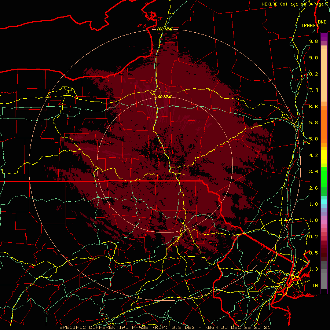Click the TH label at scale bottom
Image resolution: width=330 pixels, height=330 pixels.
click(315, 286)
